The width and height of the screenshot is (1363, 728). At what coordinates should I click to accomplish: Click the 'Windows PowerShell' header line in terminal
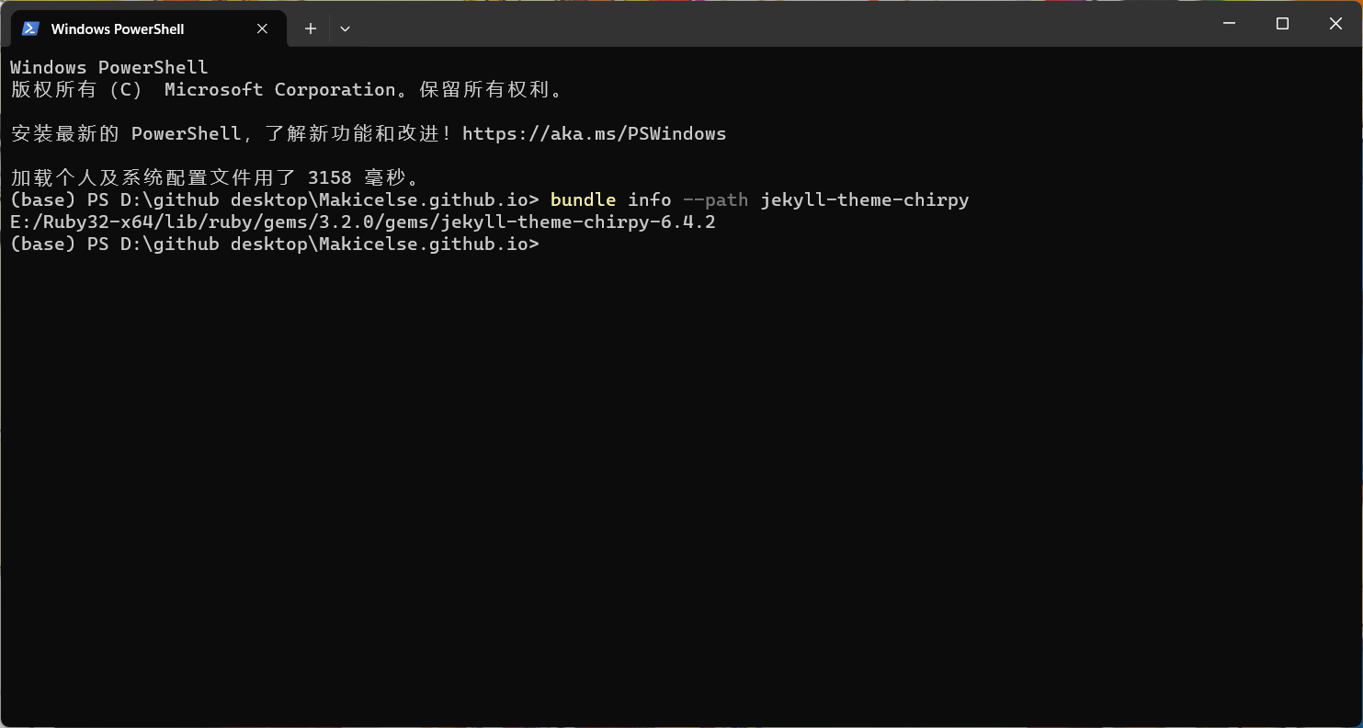click(109, 68)
